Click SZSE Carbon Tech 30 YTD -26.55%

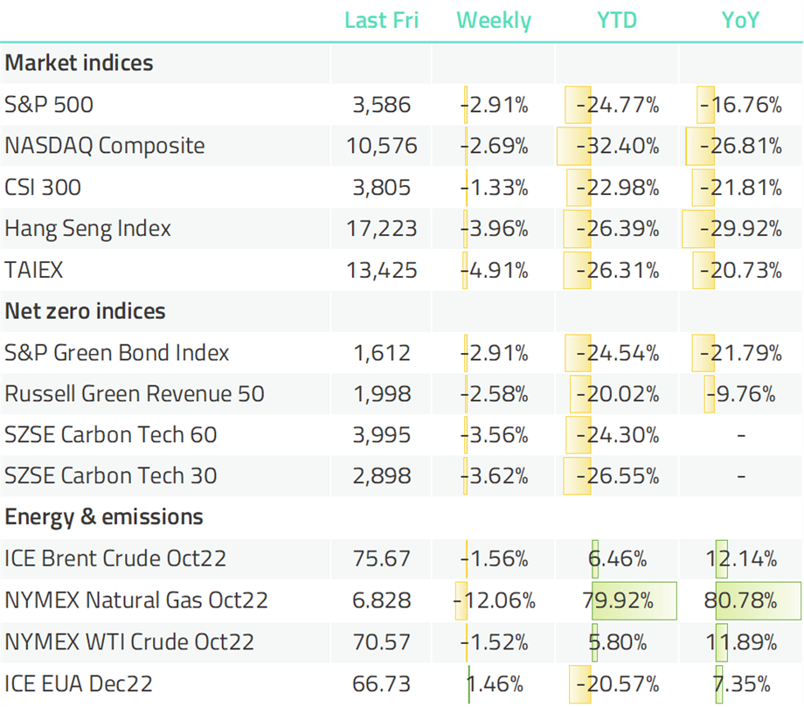pyautogui.click(x=617, y=476)
